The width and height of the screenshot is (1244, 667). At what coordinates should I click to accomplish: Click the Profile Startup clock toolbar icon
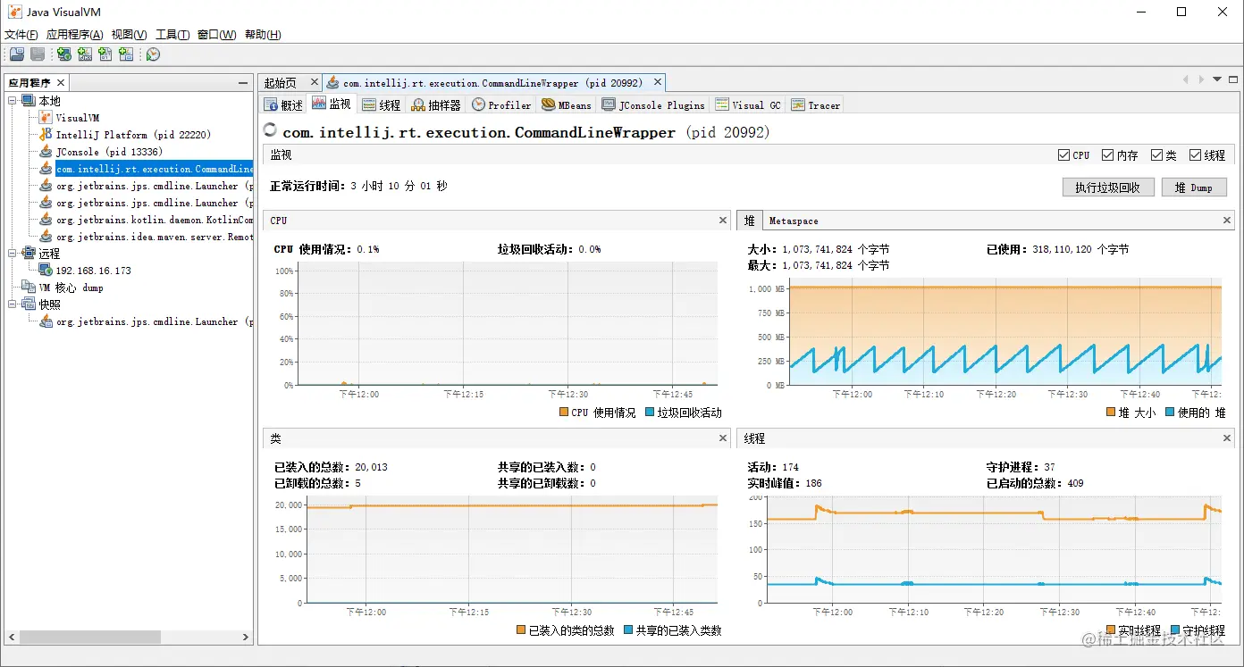153,54
